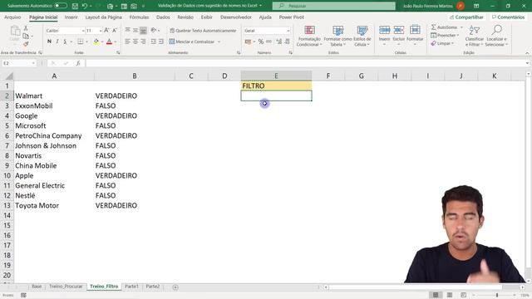The height and width of the screenshot is (299, 532).
Task: Open Estilos de Célula gallery
Action: coord(362,36)
